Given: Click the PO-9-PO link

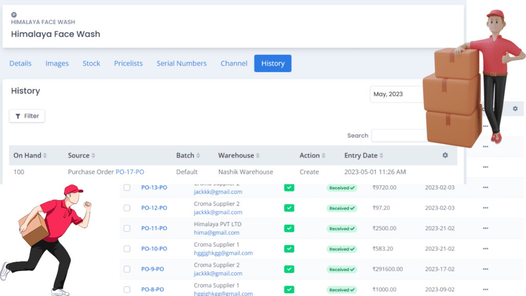Looking at the screenshot, I should pyautogui.click(x=153, y=269).
